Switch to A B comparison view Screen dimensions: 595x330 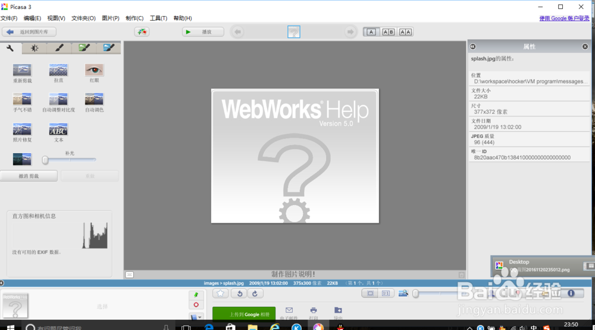(x=388, y=32)
